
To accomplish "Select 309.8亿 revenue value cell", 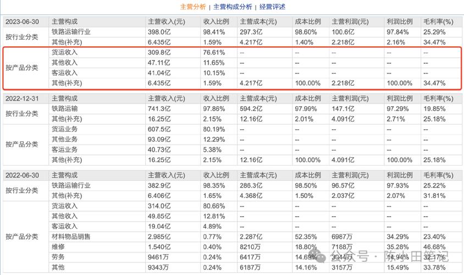I will (x=159, y=52).
